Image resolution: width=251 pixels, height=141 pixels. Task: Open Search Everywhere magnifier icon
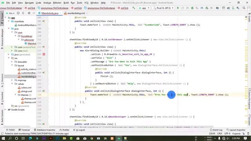[244, 8]
